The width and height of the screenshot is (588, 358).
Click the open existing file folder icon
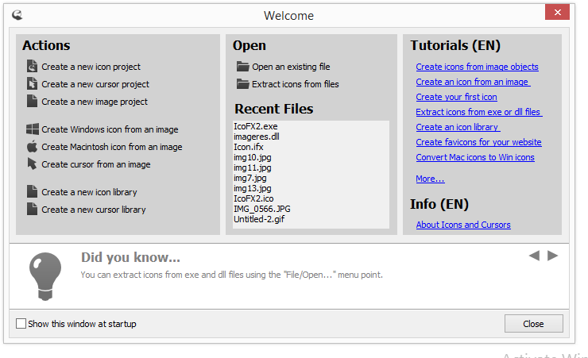[242, 67]
